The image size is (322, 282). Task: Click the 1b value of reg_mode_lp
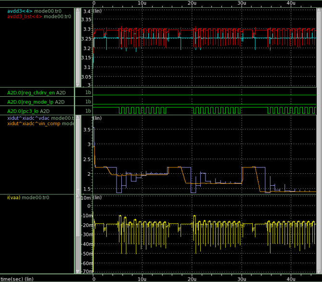point(88,102)
